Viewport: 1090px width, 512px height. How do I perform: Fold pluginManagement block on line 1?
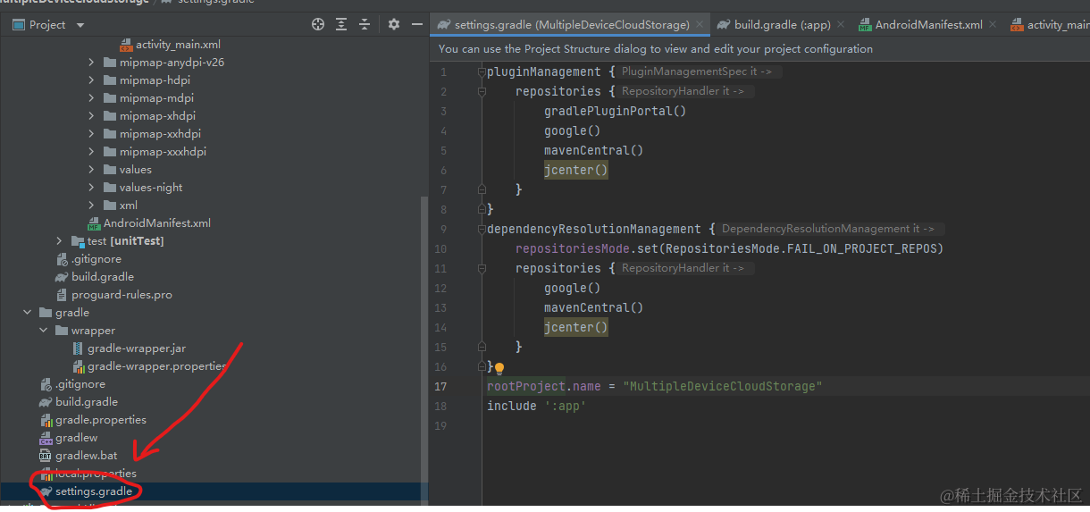(x=482, y=71)
